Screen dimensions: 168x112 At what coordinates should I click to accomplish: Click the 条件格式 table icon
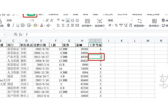click(x=154, y=21)
